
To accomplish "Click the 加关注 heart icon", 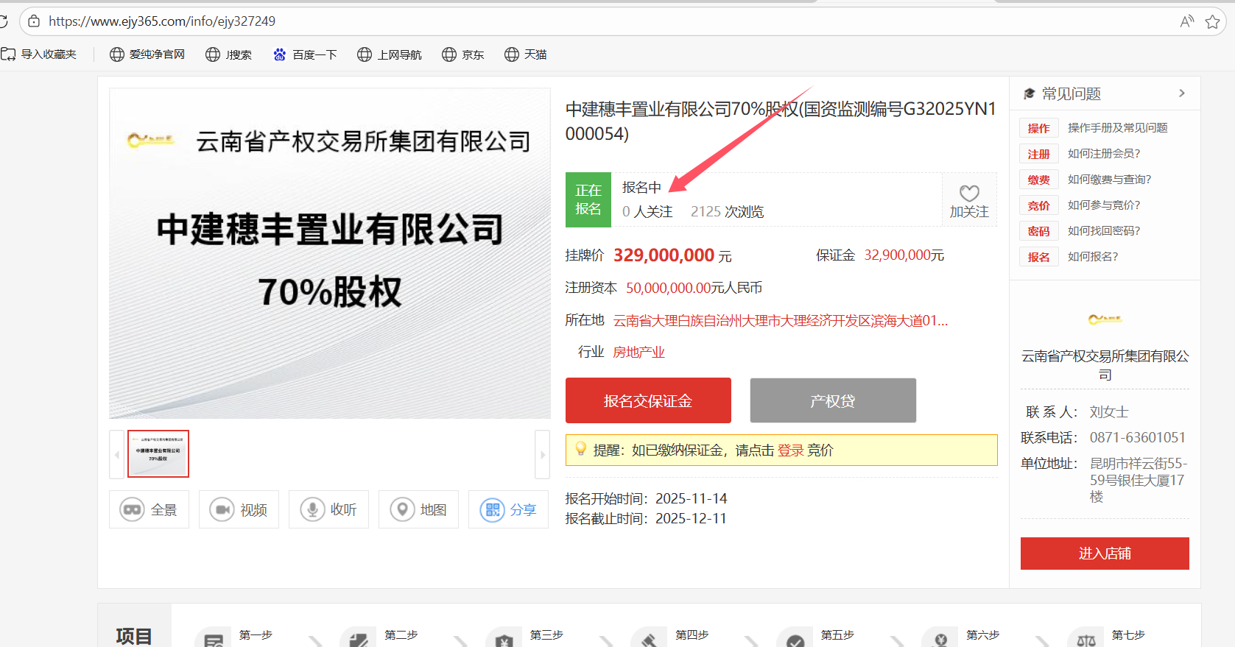I will point(969,194).
